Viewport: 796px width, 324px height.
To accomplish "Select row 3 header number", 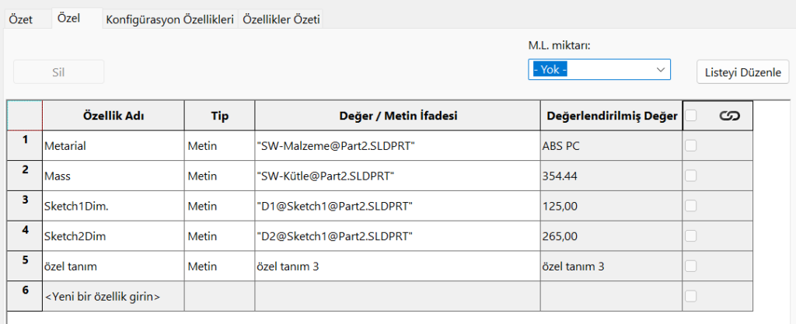I will pos(25,200).
